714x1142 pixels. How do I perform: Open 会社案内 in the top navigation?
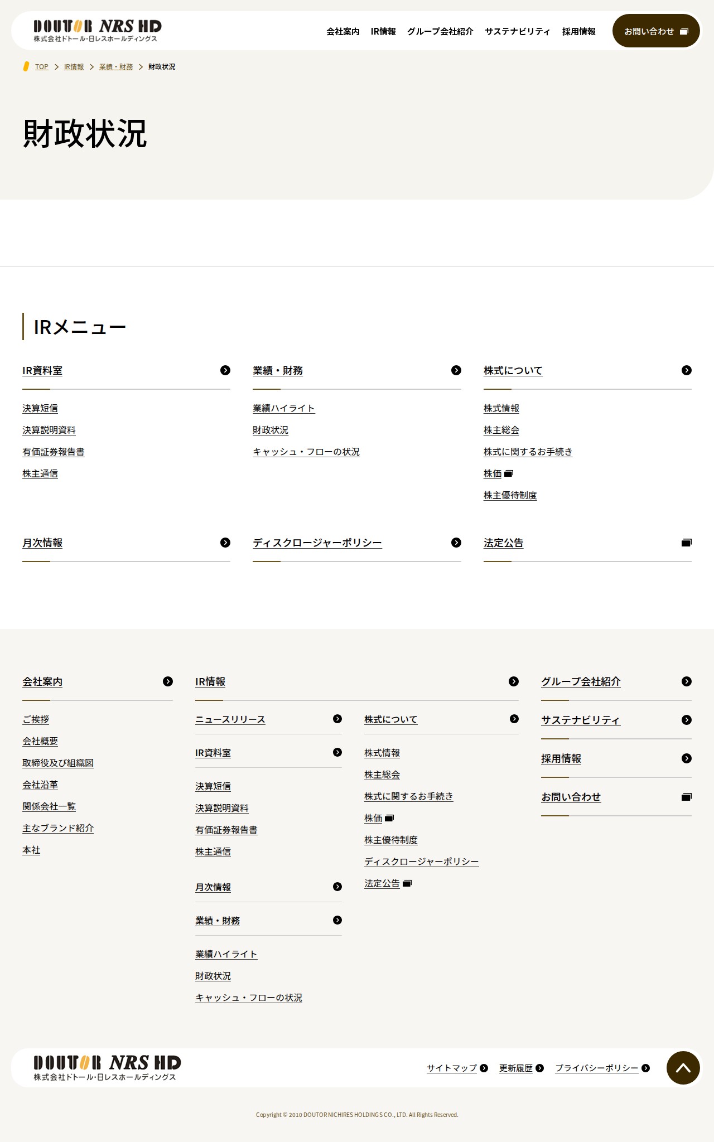343,32
